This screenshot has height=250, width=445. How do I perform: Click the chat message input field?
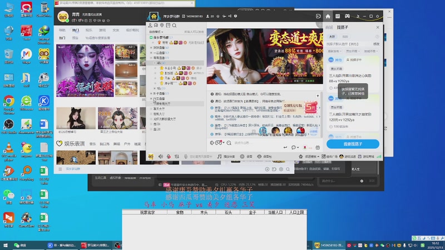pos(257,143)
